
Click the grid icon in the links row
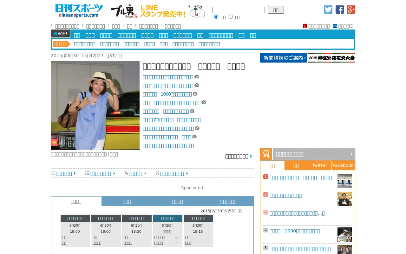point(87,173)
